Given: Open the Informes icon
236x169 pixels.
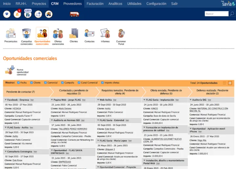Looking at the screenshot, I should point(105,34).
